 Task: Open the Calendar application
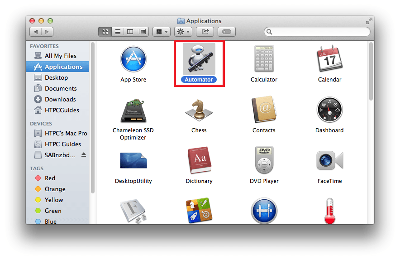click(x=329, y=59)
